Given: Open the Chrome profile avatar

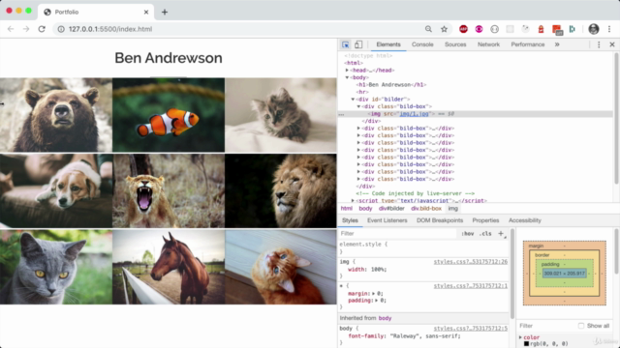Looking at the screenshot, I should [594, 29].
